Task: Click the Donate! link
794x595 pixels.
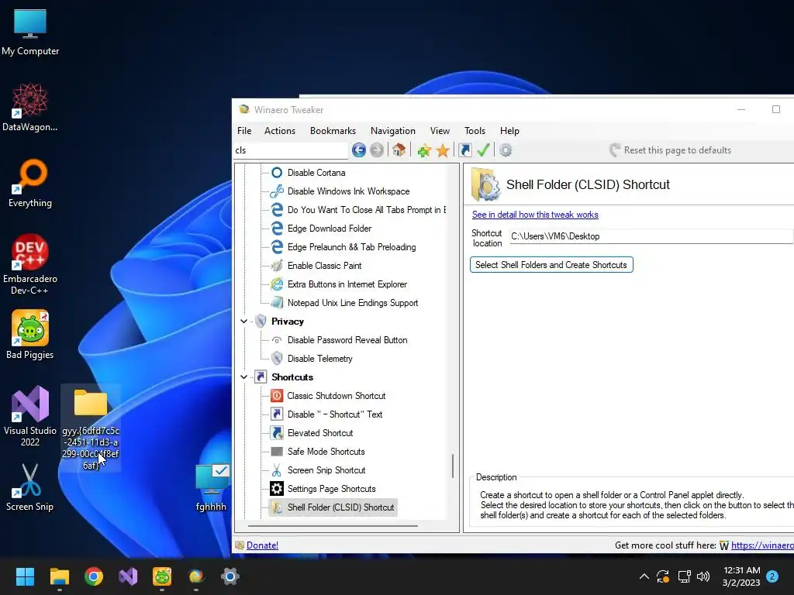Action: [x=262, y=545]
